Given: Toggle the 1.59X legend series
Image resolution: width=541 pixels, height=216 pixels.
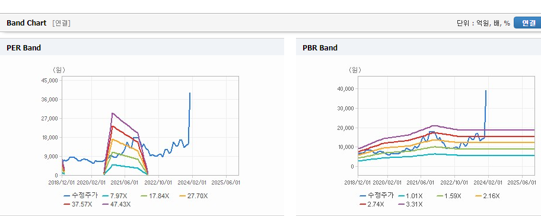Looking at the screenshot, I should point(448,196).
